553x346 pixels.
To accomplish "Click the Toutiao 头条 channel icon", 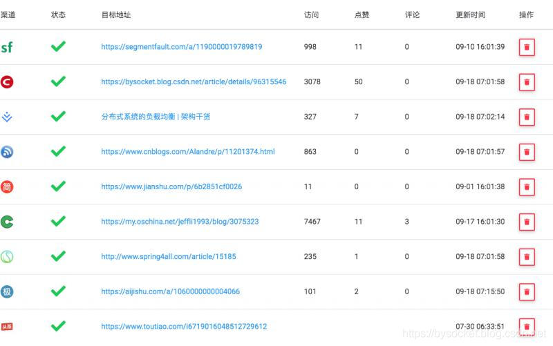I will point(7,327).
